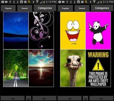The height and width of the screenshot is (101, 114).
Task: Tap arrow button below the tree-lined road wallpaper
Action: click(x=13, y=98)
